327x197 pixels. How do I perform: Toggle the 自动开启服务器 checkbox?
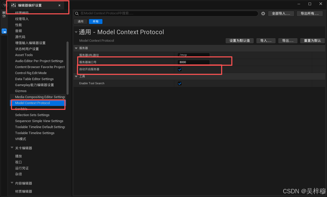179,69
